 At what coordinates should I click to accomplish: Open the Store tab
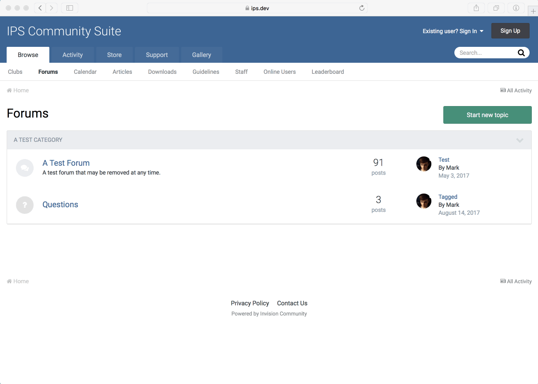tap(114, 55)
